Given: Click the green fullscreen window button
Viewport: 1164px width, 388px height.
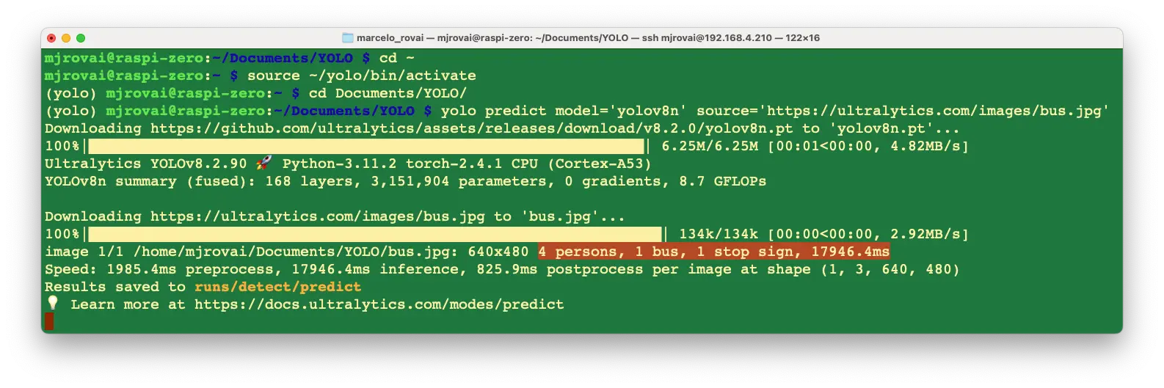Looking at the screenshot, I should [x=81, y=38].
